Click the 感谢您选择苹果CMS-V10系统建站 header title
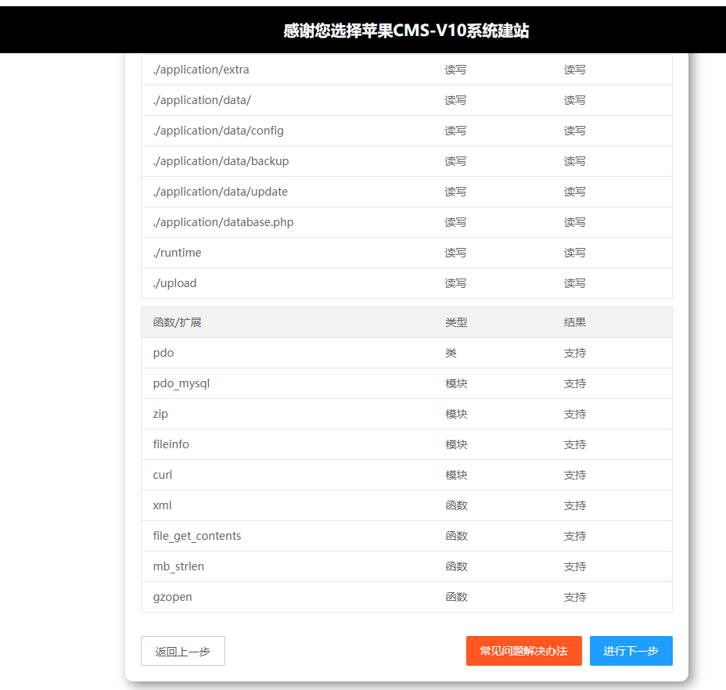Screen dimensions: 726x690 [x=406, y=31]
